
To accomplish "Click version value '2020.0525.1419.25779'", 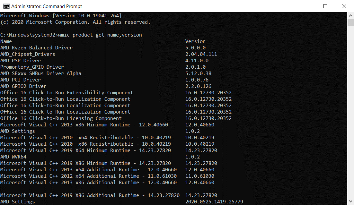I will pyautogui.click(x=214, y=201).
